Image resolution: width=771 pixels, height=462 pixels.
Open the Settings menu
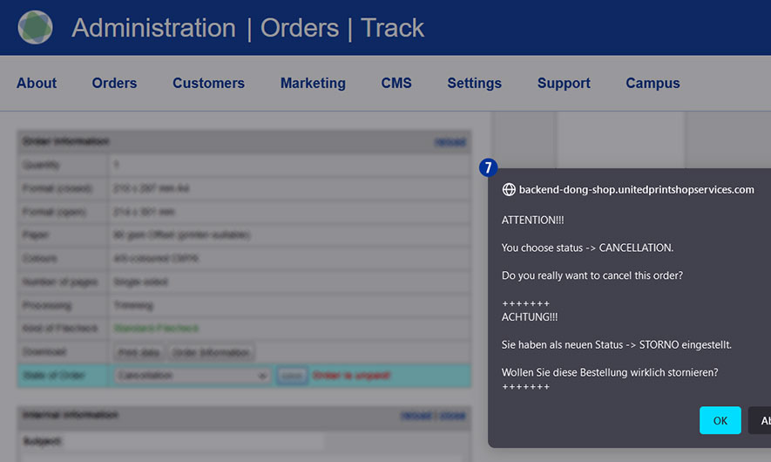tap(474, 84)
